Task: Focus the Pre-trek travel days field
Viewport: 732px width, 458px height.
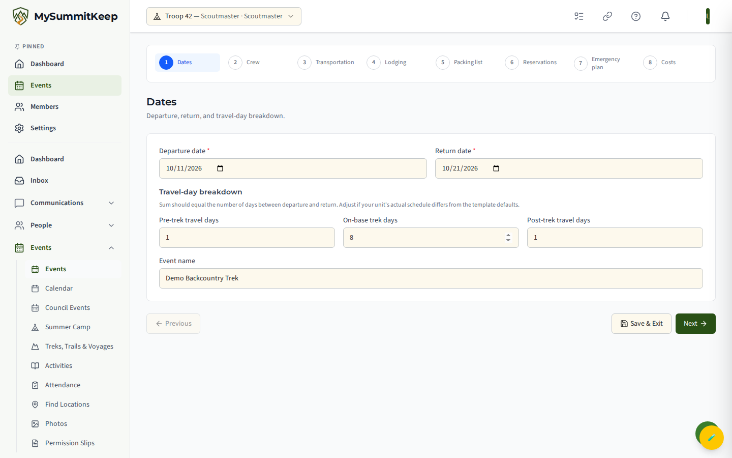Action: point(247,238)
